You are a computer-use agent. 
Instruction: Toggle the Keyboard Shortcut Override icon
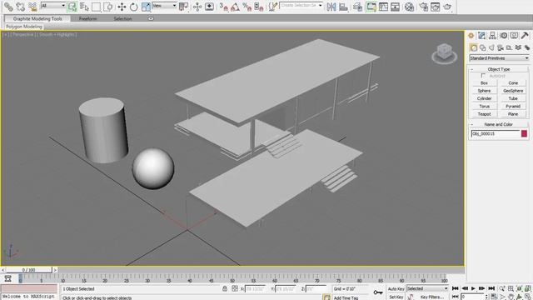pyautogui.click(x=209, y=7)
